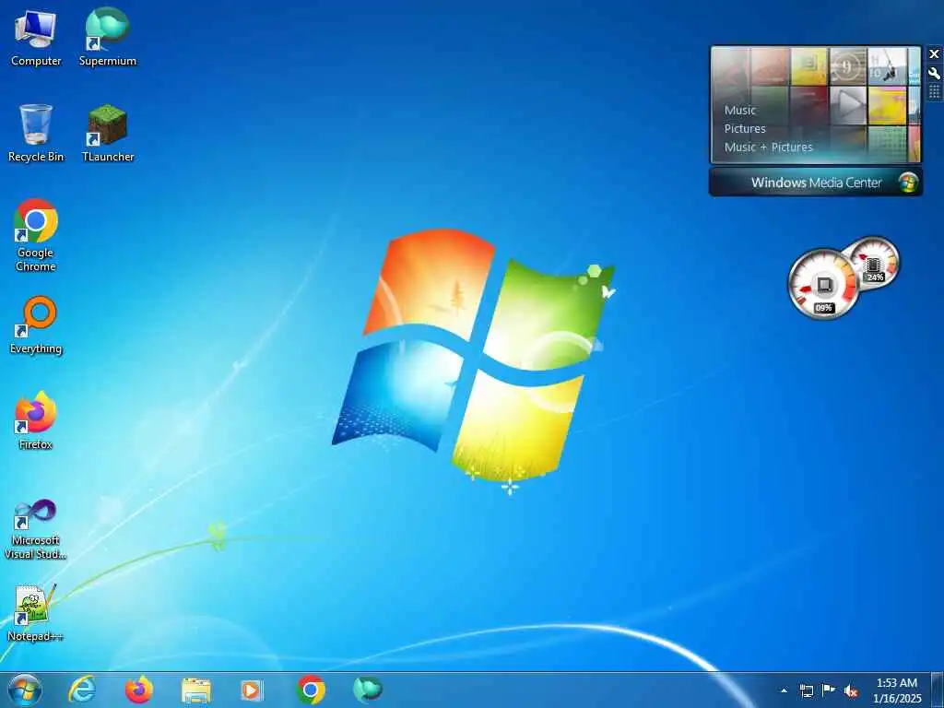Screen dimensions: 944x708
Task: Open the clock showing 1:53 AM
Action: click(x=897, y=690)
